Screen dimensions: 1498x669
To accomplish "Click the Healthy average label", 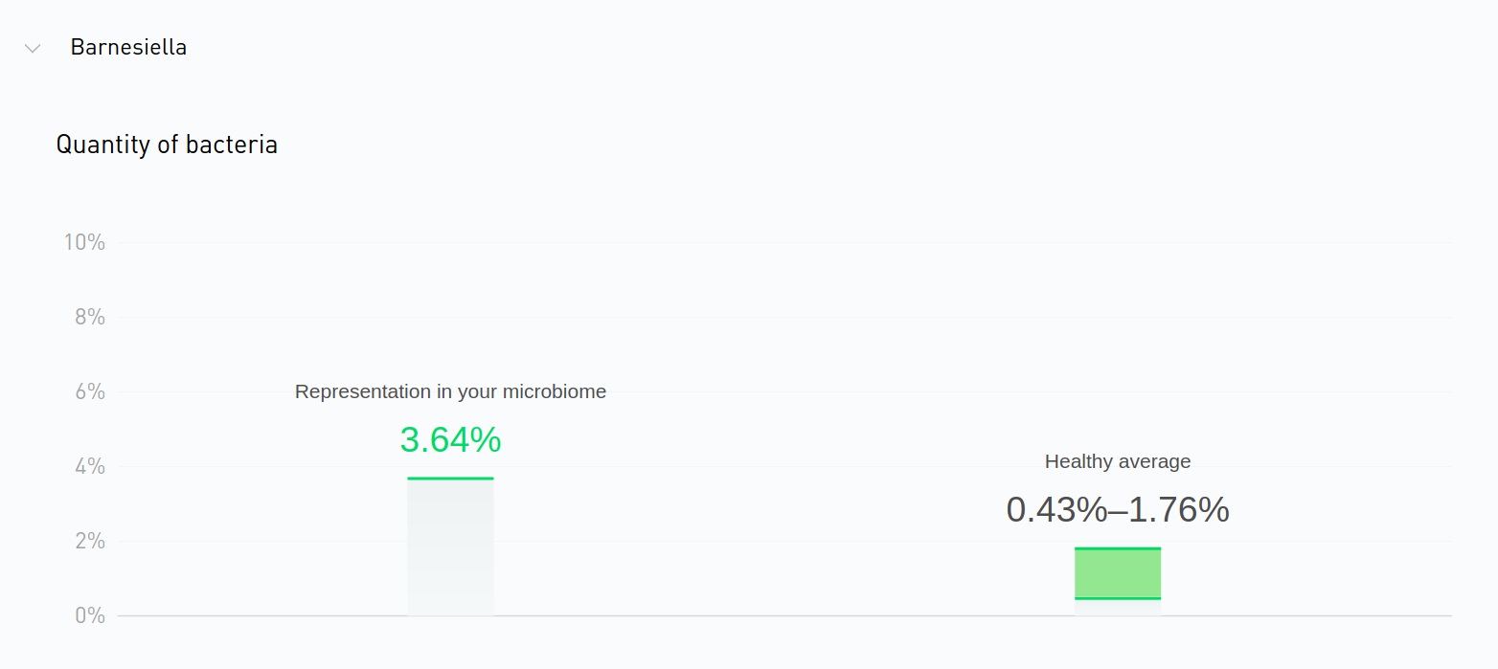I will coord(1118,461).
